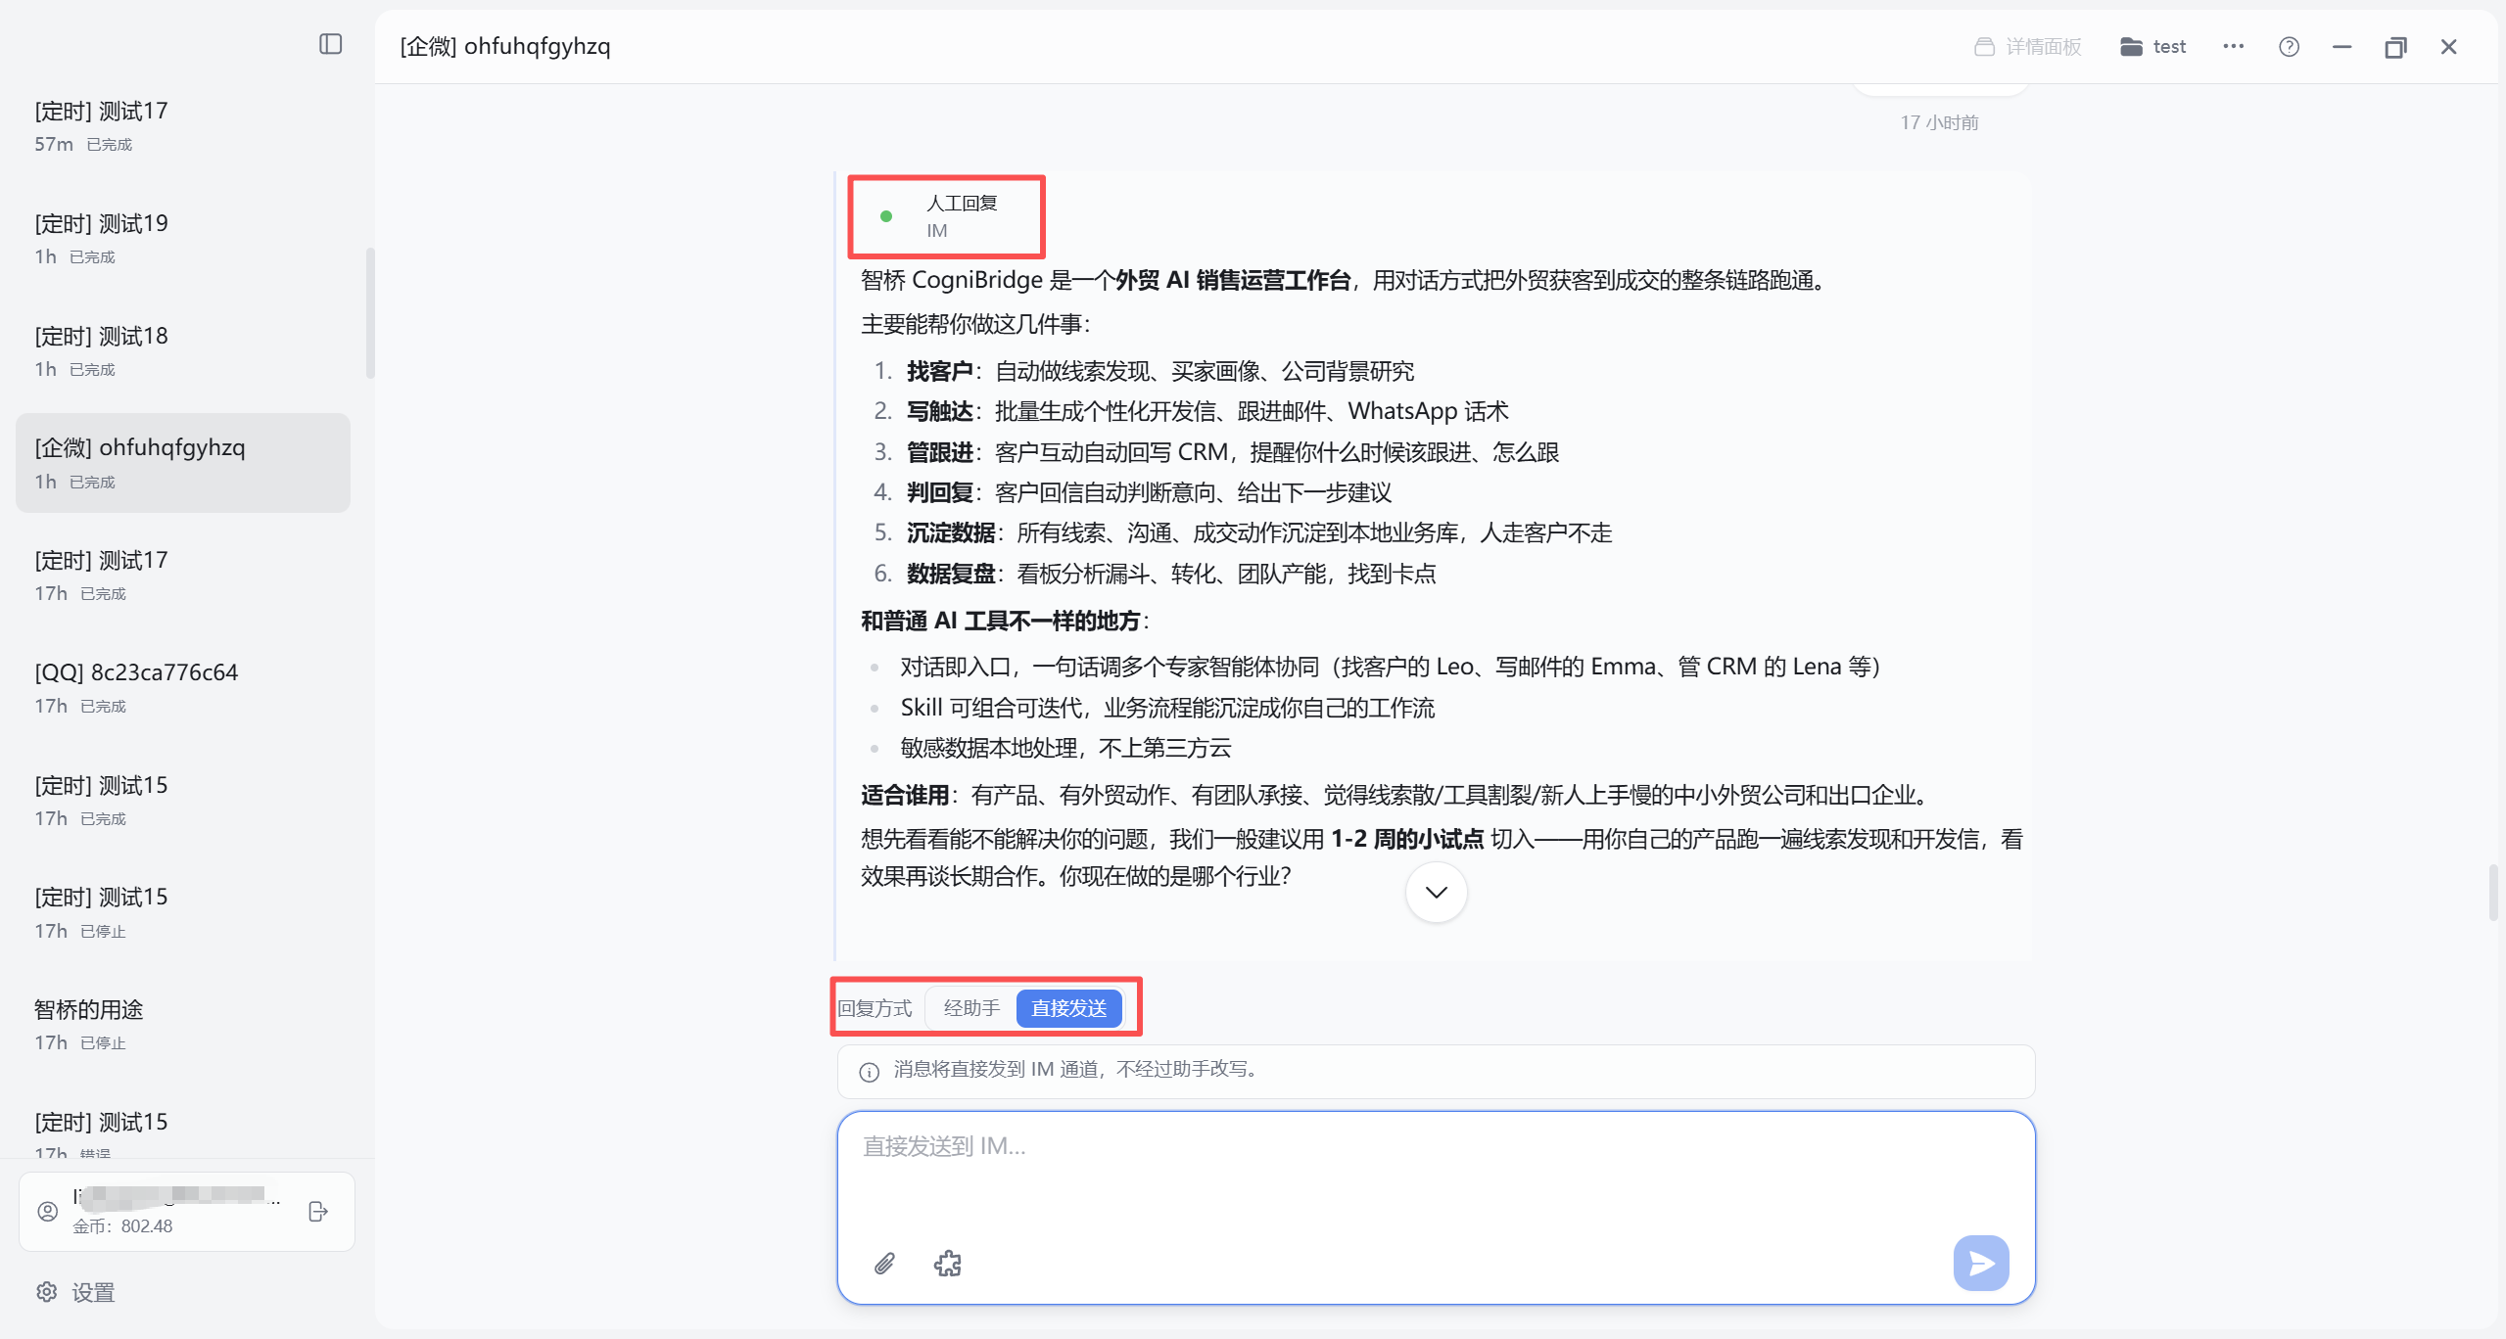Click the 17 小时前 timestamp
This screenshot has height=1339, width=2506.
(x=1939, y=122)
